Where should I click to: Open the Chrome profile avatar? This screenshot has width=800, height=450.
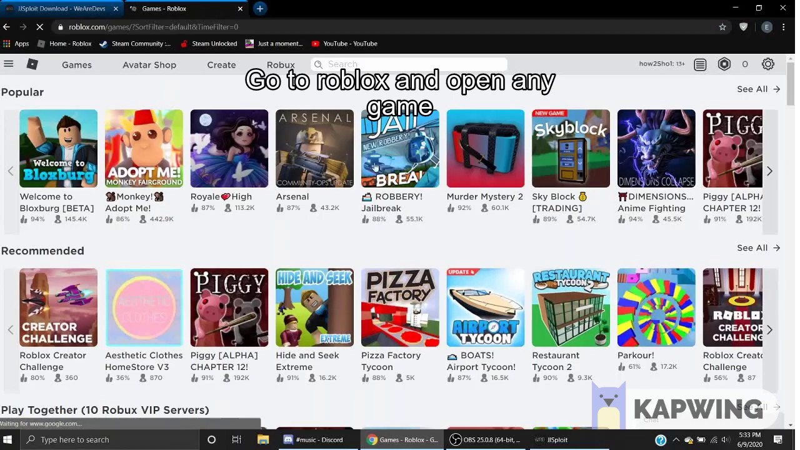pos(767,27)
